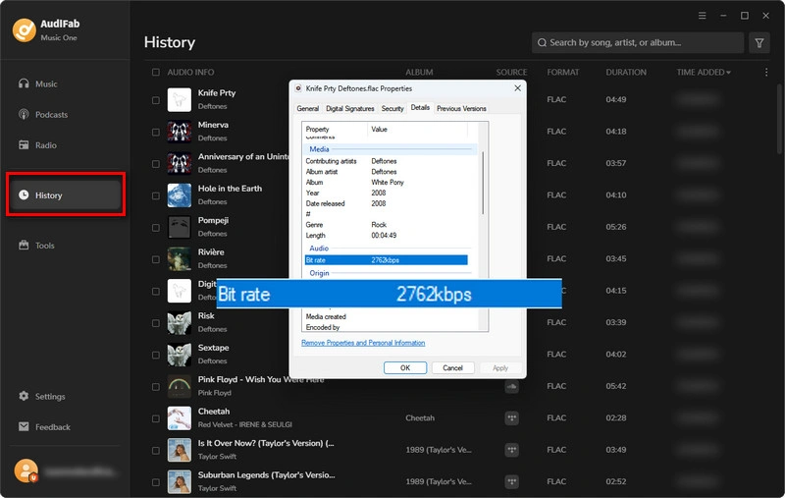The width and height of the screenshot is (785, 498).
Task: Click the AUDIO INFO column header
Action: tap(190, 72)
